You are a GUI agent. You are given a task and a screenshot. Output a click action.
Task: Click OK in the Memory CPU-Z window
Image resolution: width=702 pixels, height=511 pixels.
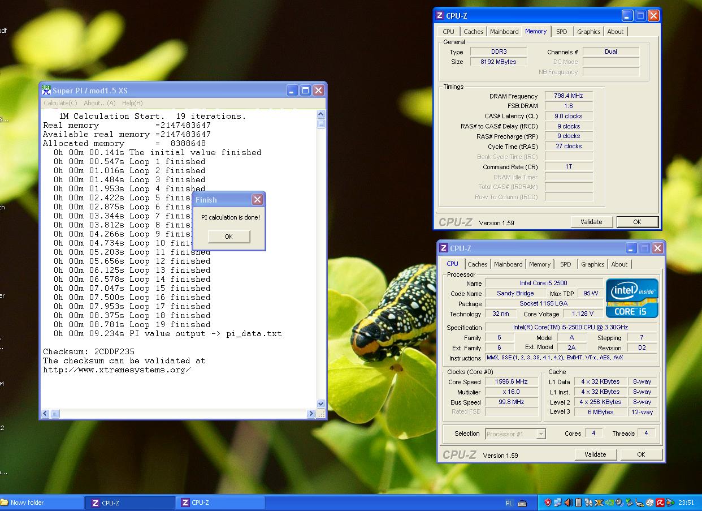point(637,222)
